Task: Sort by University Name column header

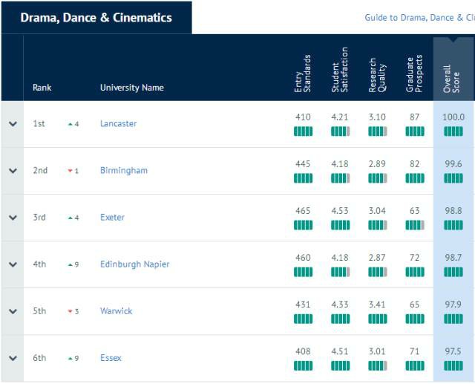Action: [x=132, y=88]
